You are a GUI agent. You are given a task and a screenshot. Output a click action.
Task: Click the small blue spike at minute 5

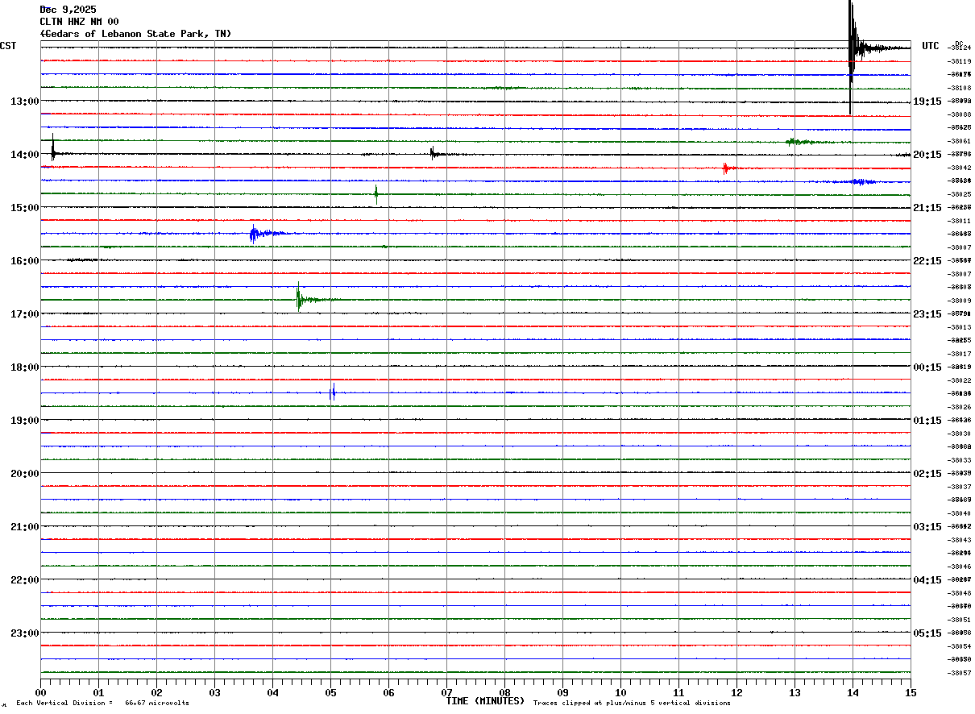click(x=333, y=392)
